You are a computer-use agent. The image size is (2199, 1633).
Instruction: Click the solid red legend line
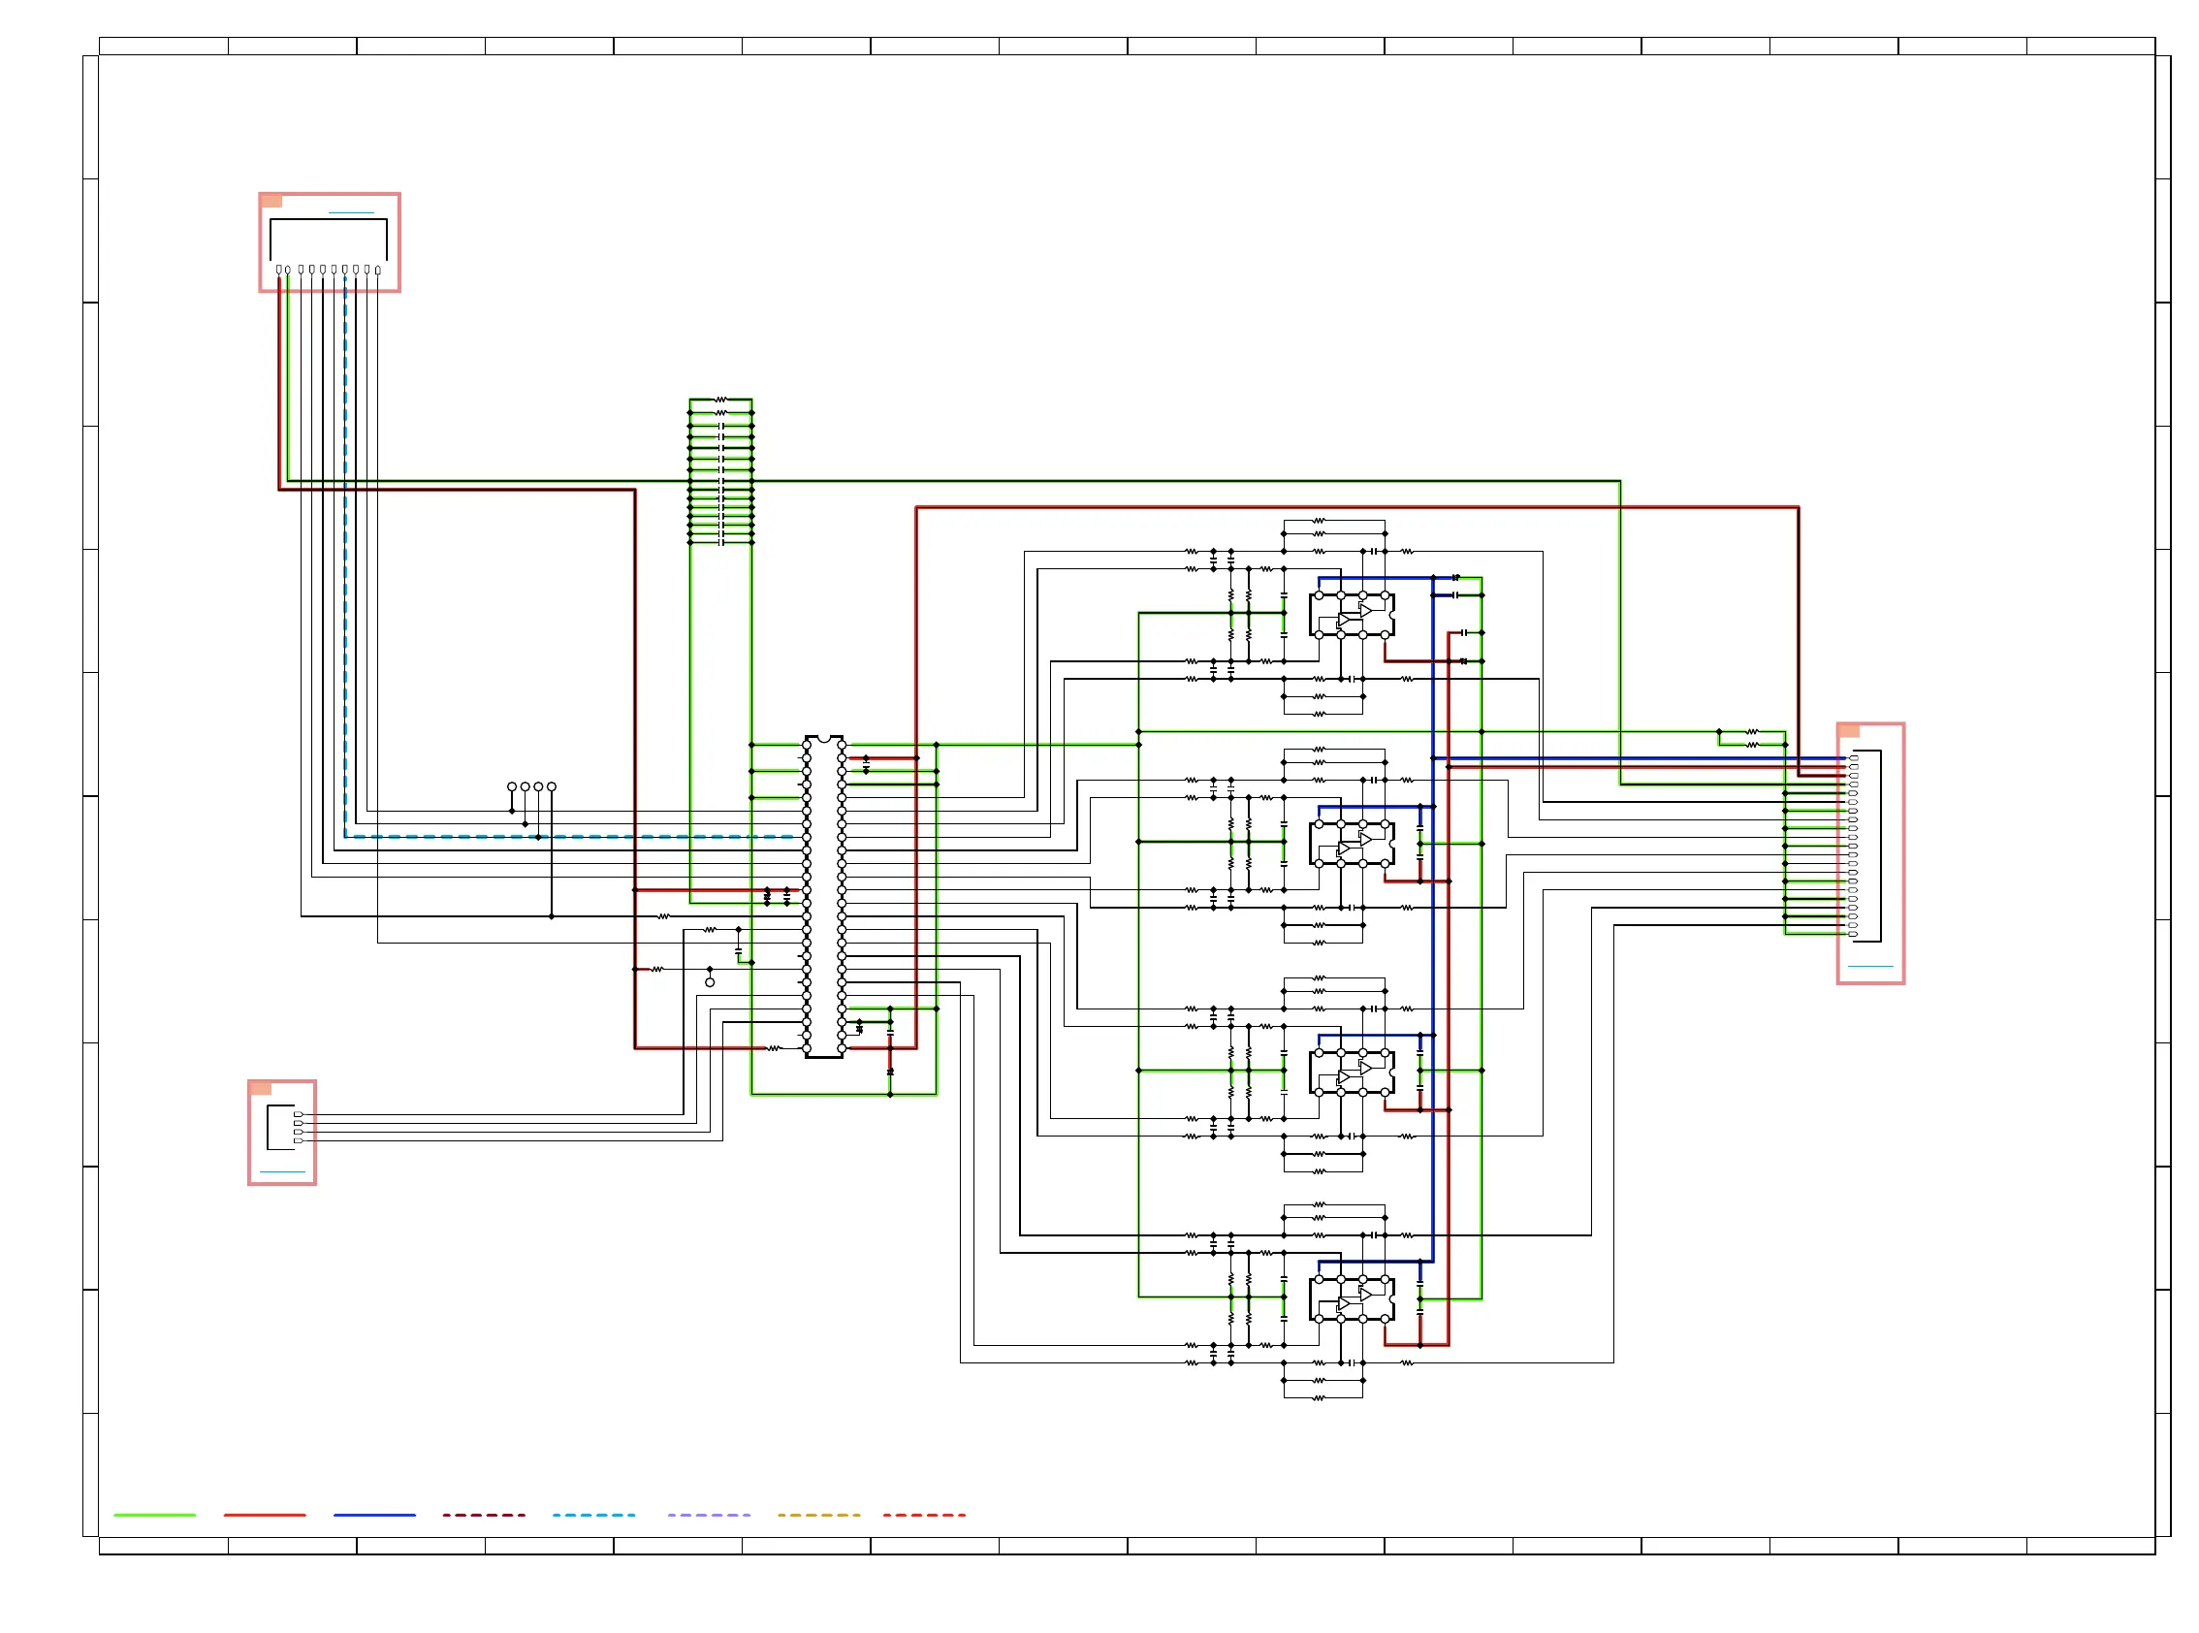point(265,1515)
